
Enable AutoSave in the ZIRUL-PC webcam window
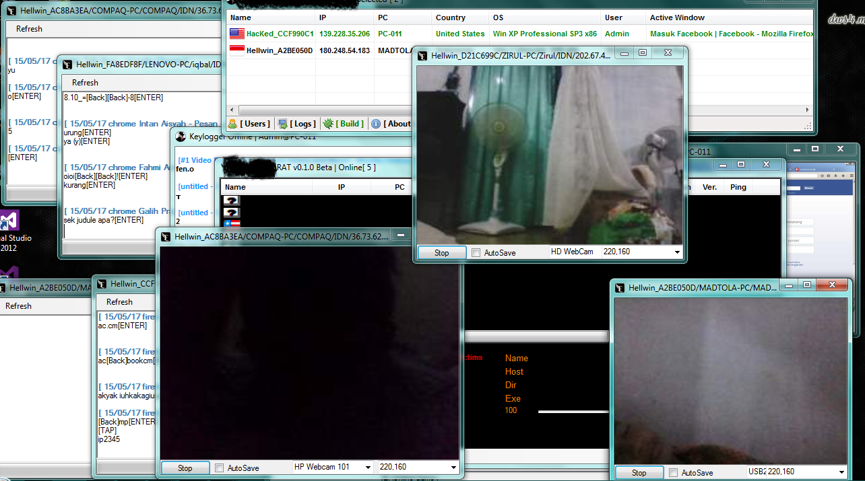tap(476, 253)
